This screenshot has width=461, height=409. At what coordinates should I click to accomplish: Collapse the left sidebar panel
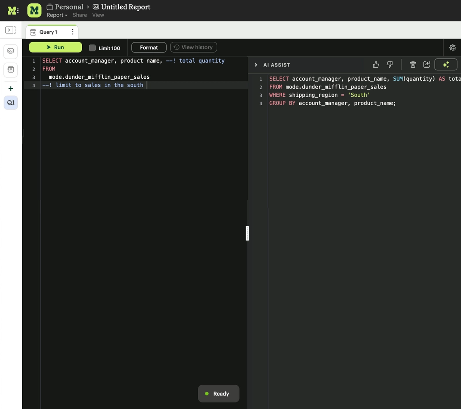pyautogui.click(x=10, y=30)
